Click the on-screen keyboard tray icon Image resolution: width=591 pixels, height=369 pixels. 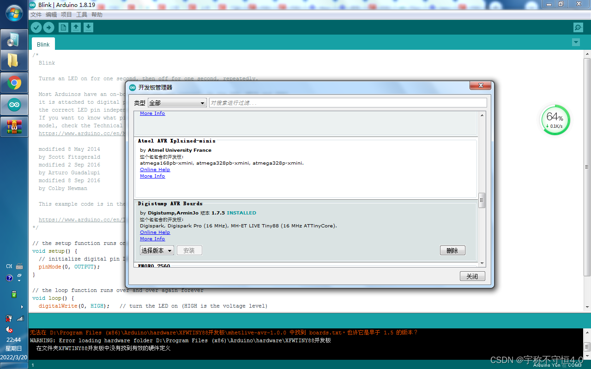point(19,266)
